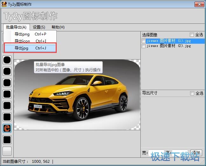Open the 帮助(H) menu
206x166 pixels.
pyautogui.click(x=58, y=27)
